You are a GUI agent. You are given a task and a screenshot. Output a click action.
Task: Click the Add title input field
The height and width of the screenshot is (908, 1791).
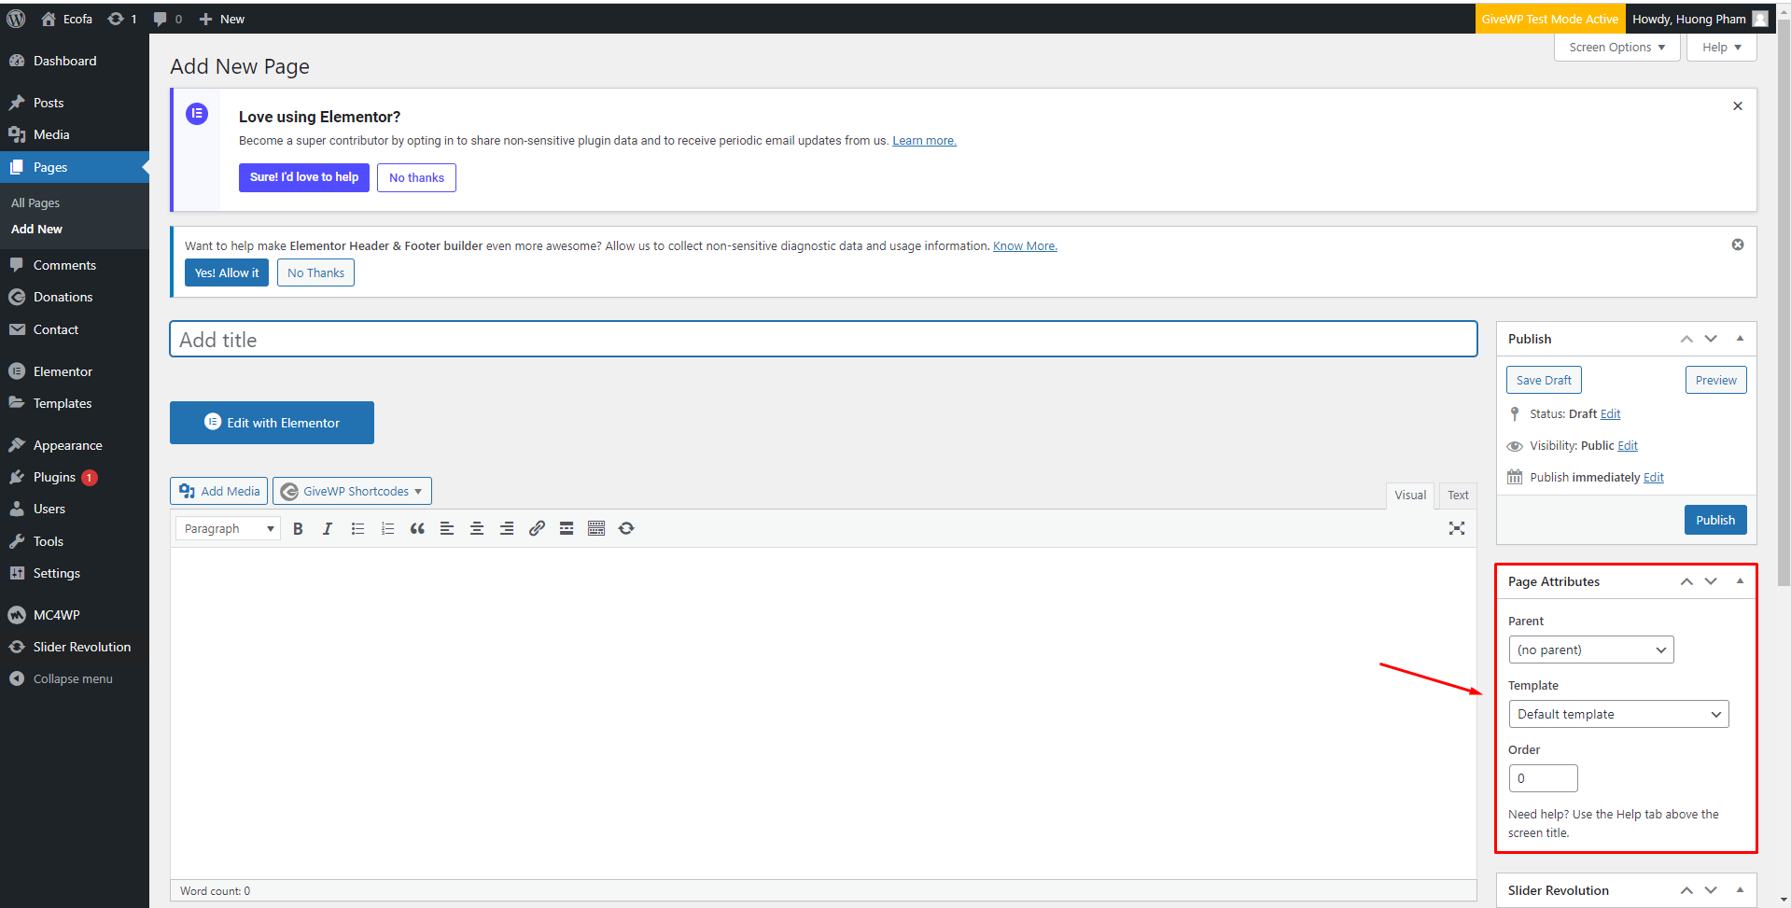[822, 341]
